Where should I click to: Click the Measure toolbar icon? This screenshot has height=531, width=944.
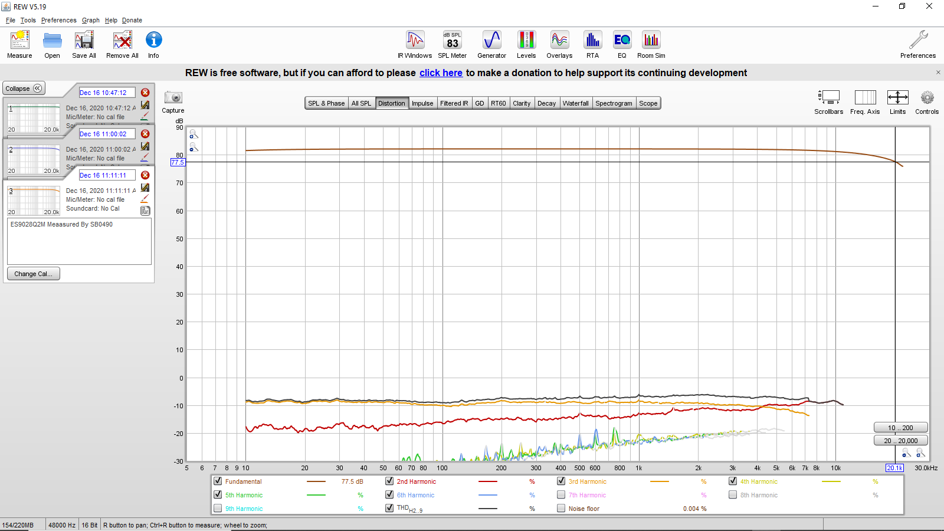click(x=19, y=40)
